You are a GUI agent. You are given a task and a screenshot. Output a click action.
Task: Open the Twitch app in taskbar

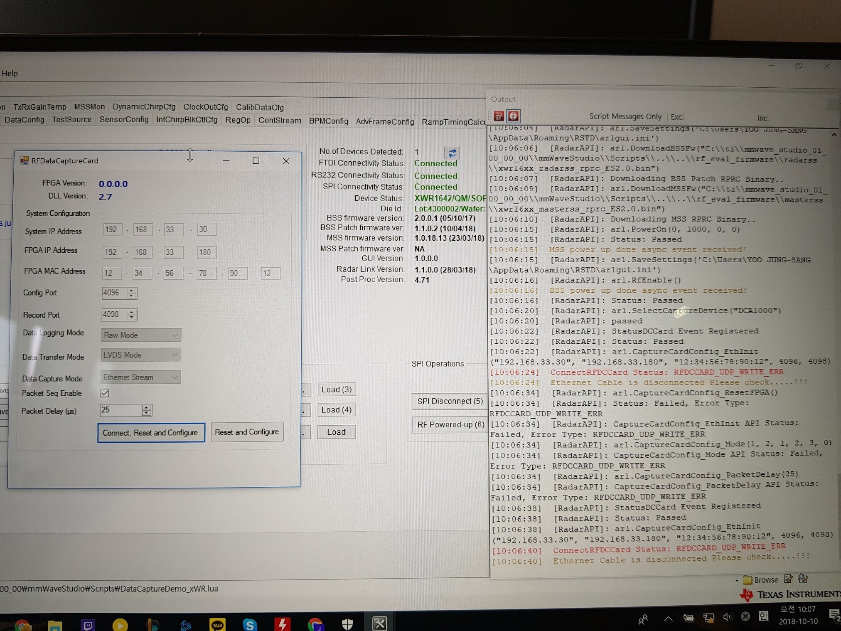88,624
